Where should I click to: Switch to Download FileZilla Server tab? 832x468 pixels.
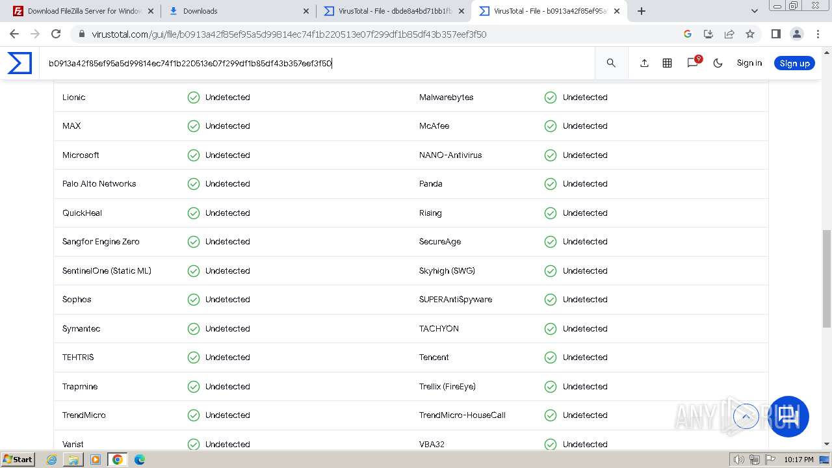83,11
